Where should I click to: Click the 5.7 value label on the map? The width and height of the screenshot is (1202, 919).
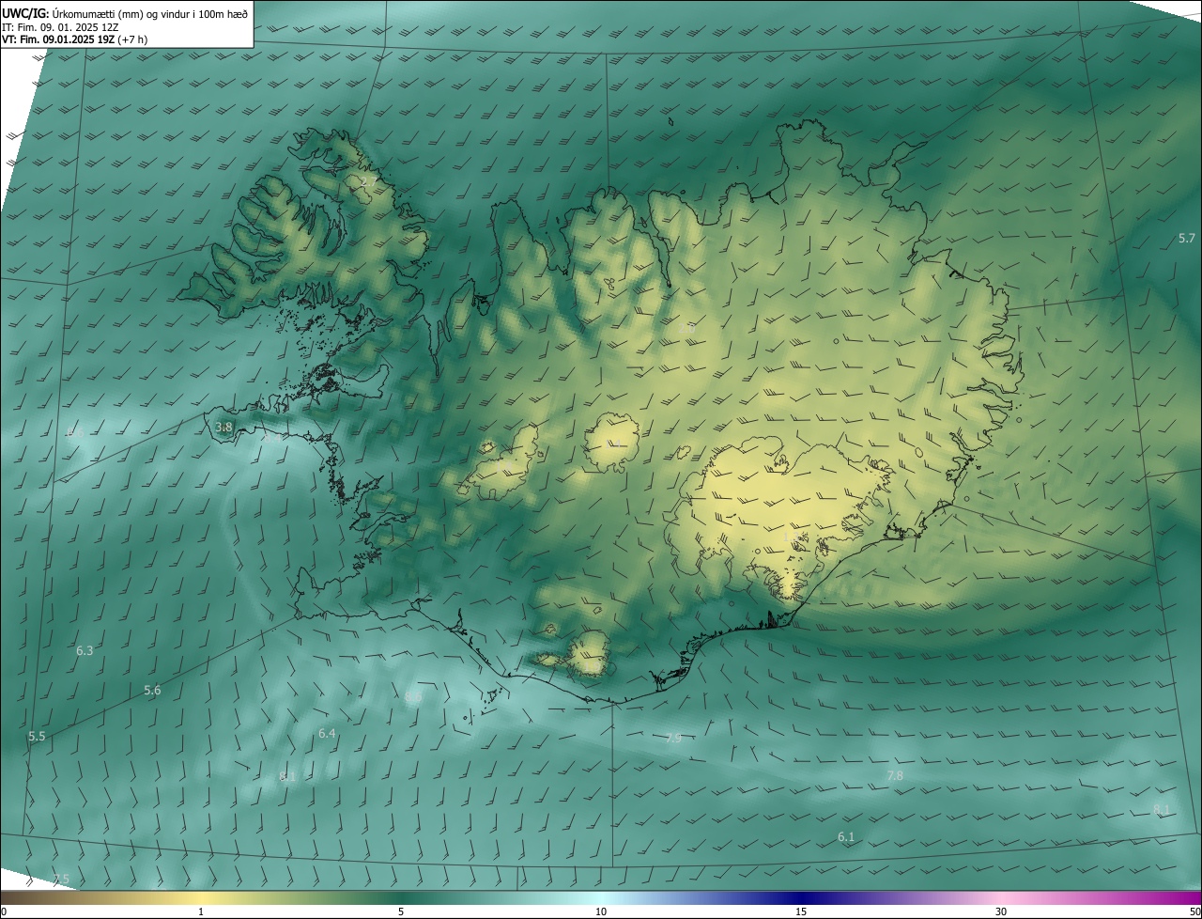[1187, 239]
